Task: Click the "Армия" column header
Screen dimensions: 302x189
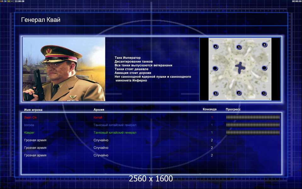Action: 99,110
